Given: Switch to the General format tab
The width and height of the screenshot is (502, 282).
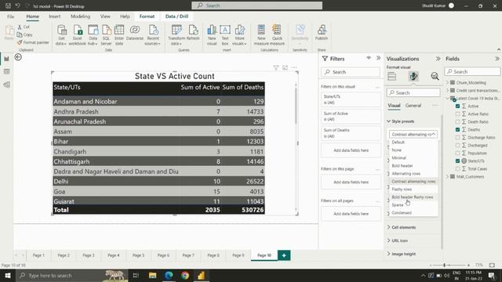Looking at the screenshot, I should 413,106.
